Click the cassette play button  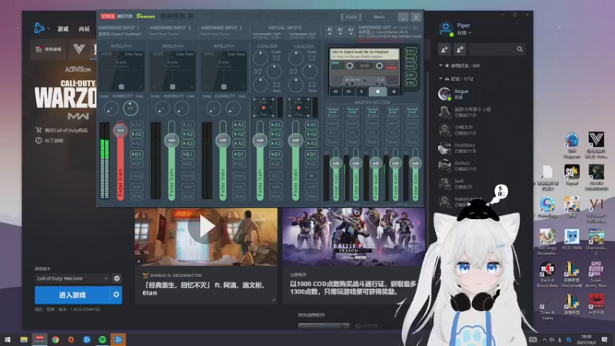(x=361, y=91)
